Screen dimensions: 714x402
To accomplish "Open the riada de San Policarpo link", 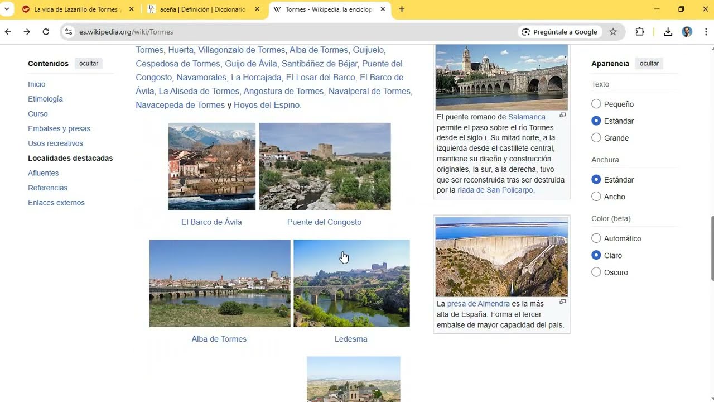I will (x=495, y=190).
